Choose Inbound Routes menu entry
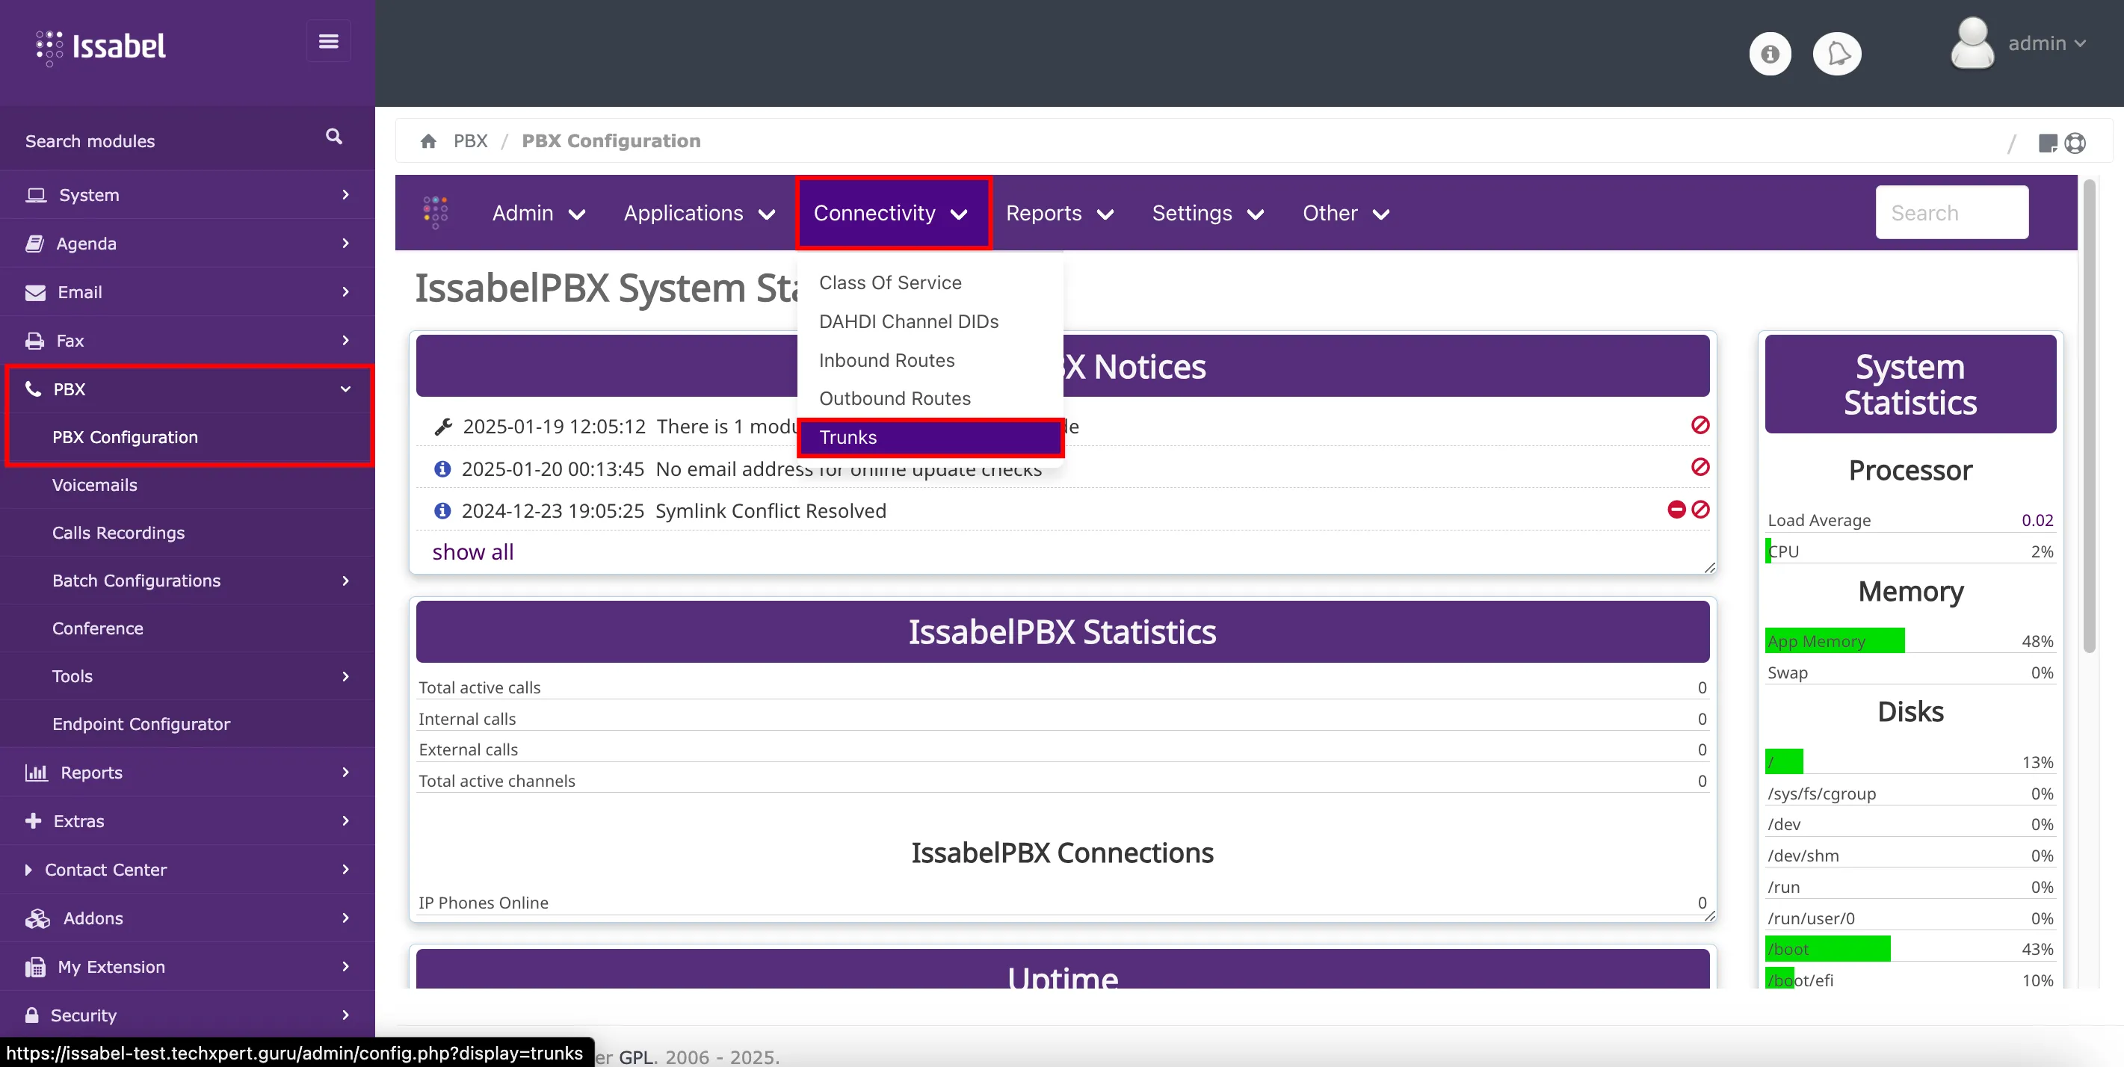This screenshot has width=2124, height=1067. tap(886, 360)
